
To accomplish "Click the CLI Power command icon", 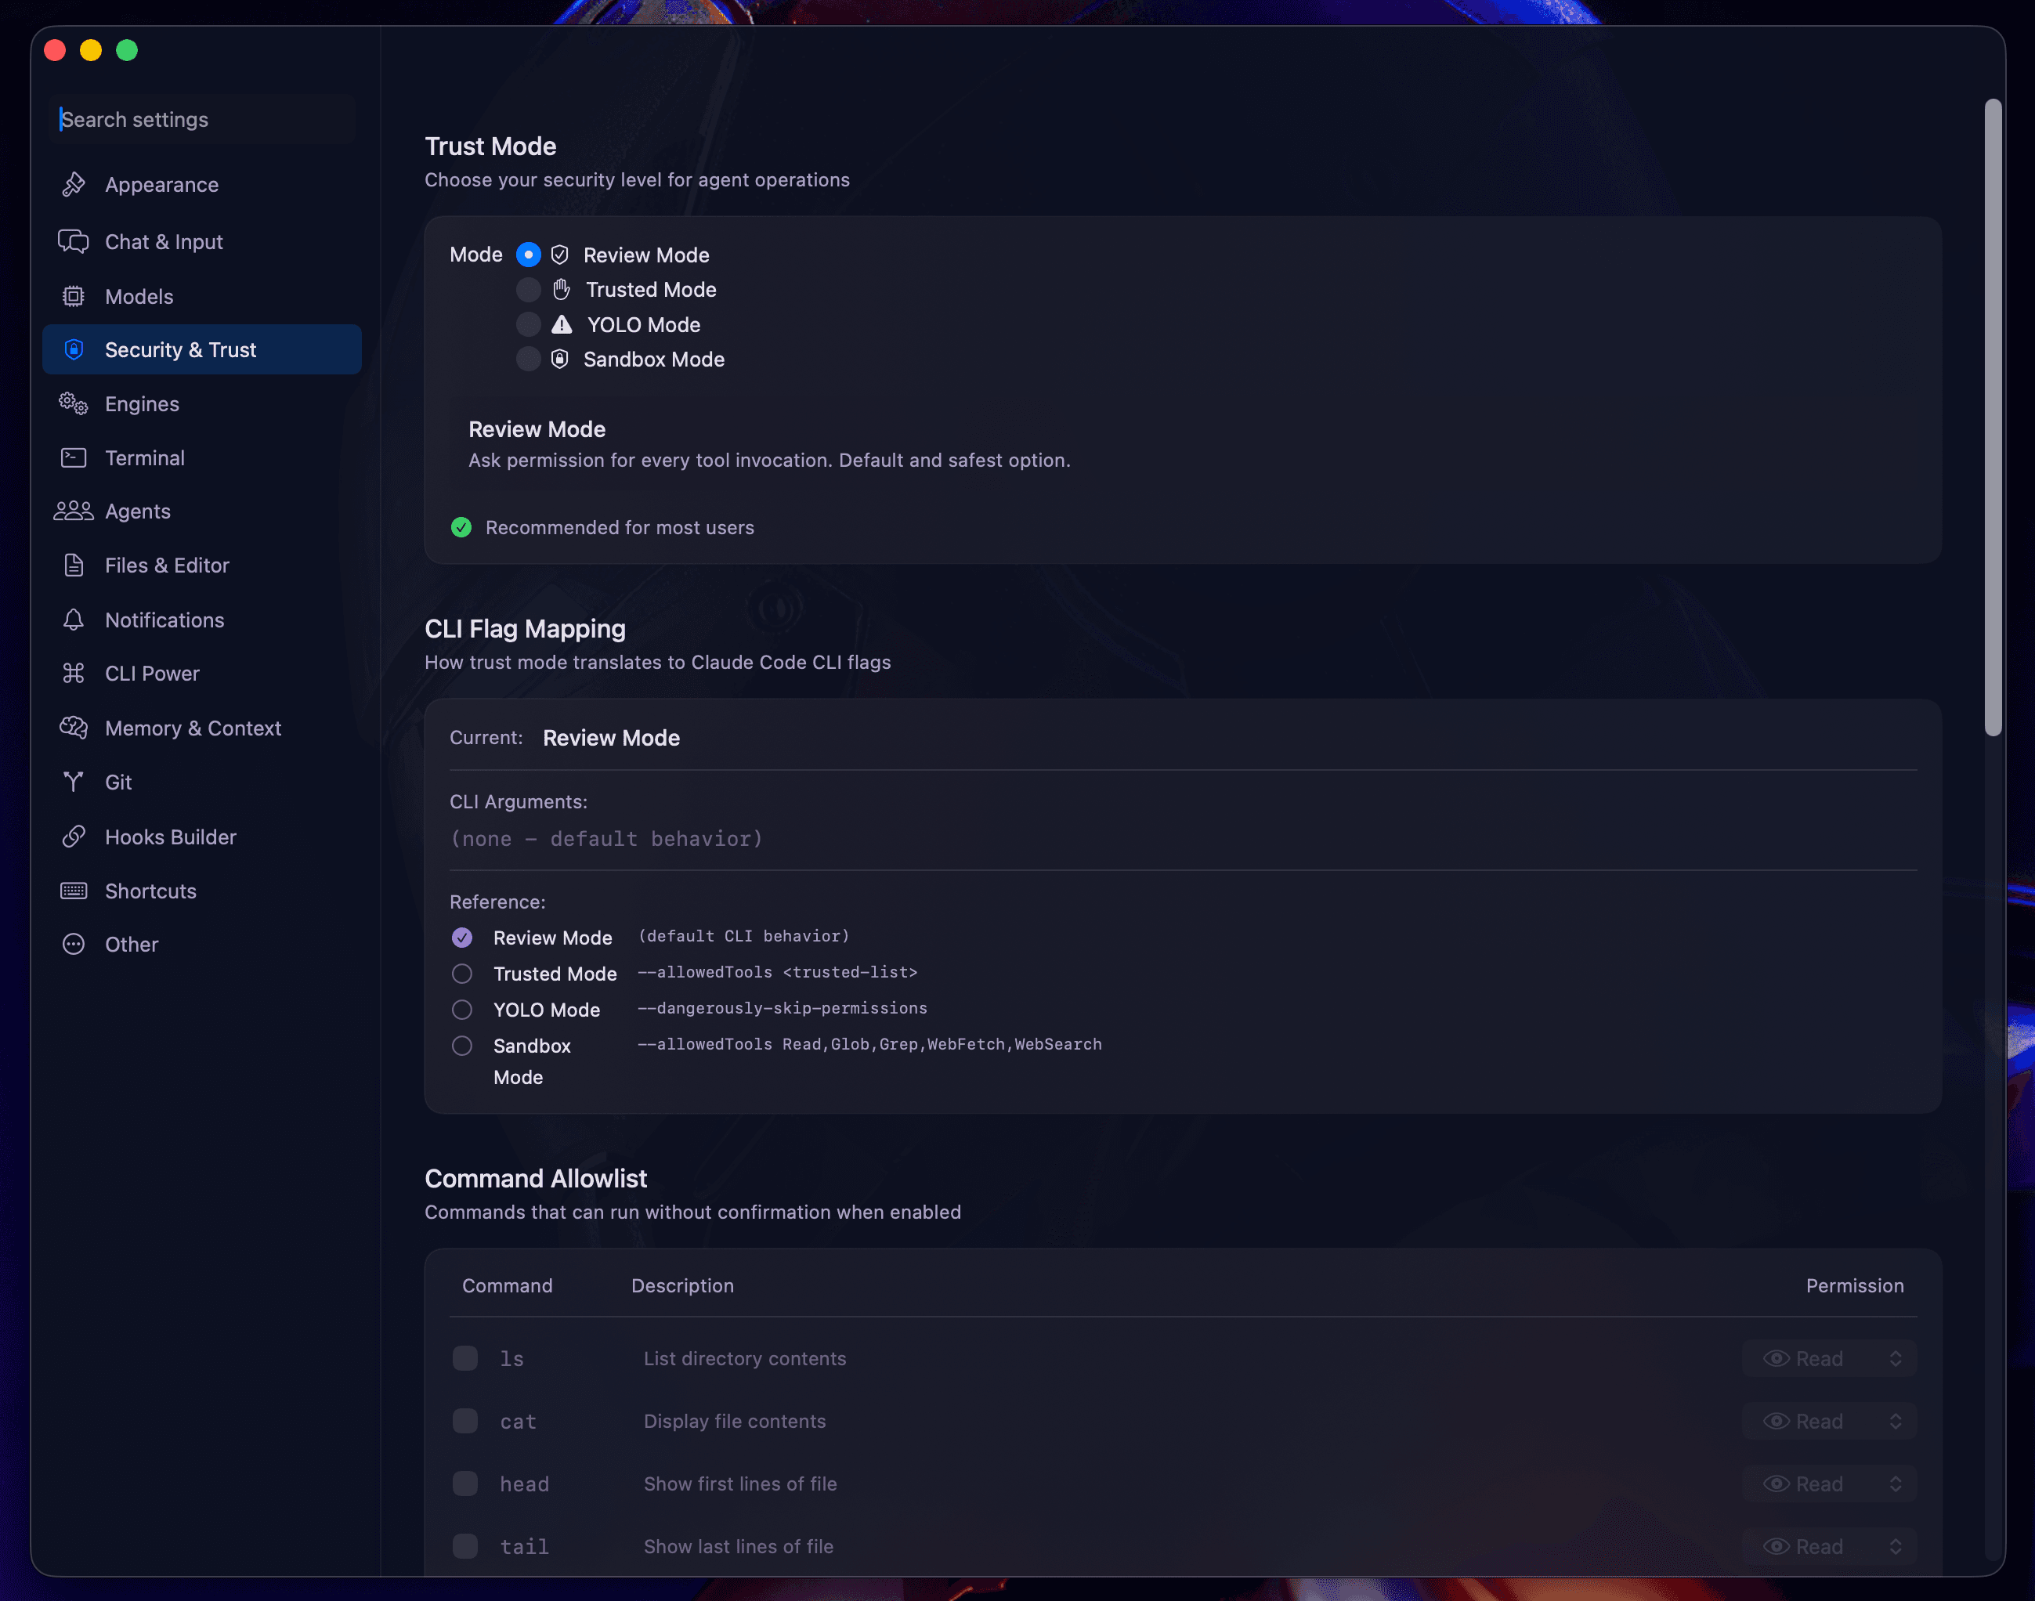I will (x=74, y=673).
